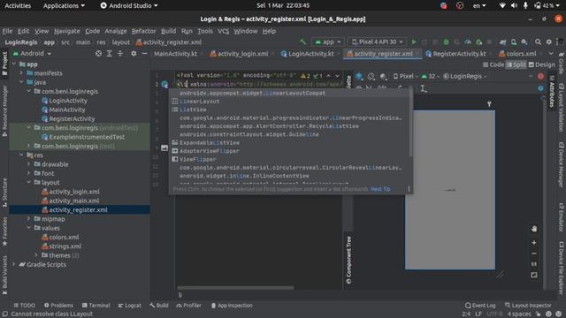Click Zoom to Fit Screen icon
Screen dimensions: 566x318
click(534, 275)
